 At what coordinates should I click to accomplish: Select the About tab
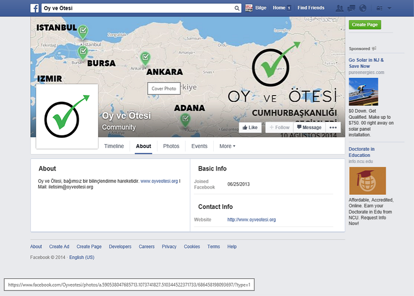point(143,146)
